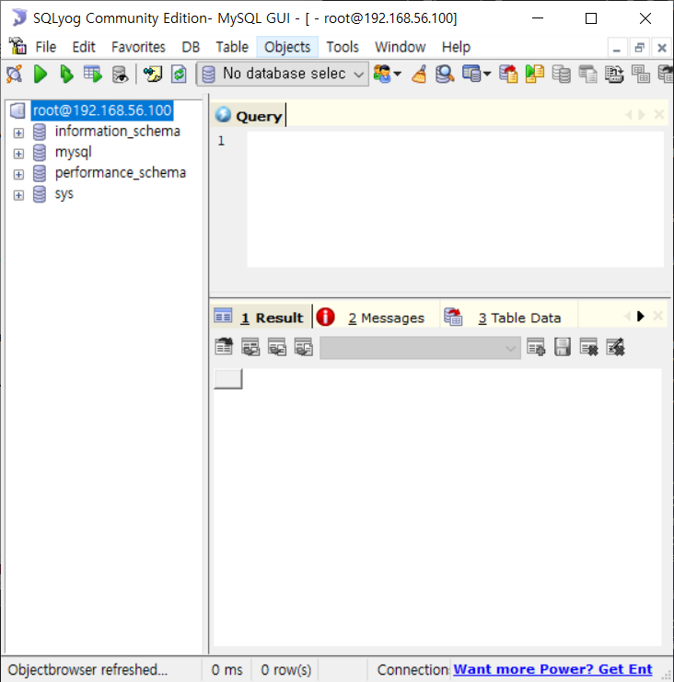Click line number 1 in query editor

(221, 141)
